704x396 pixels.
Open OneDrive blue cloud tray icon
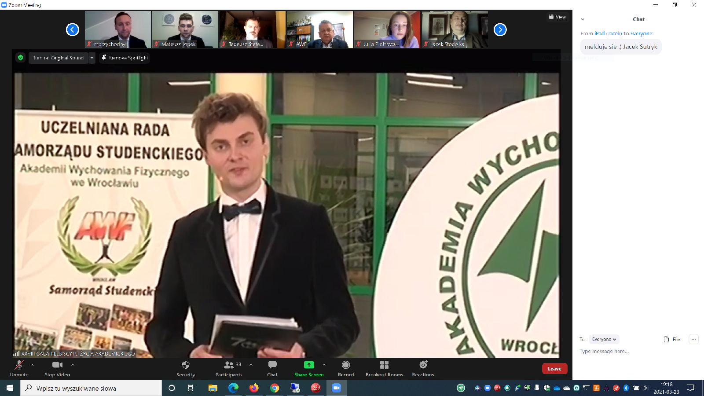[557, 388]
